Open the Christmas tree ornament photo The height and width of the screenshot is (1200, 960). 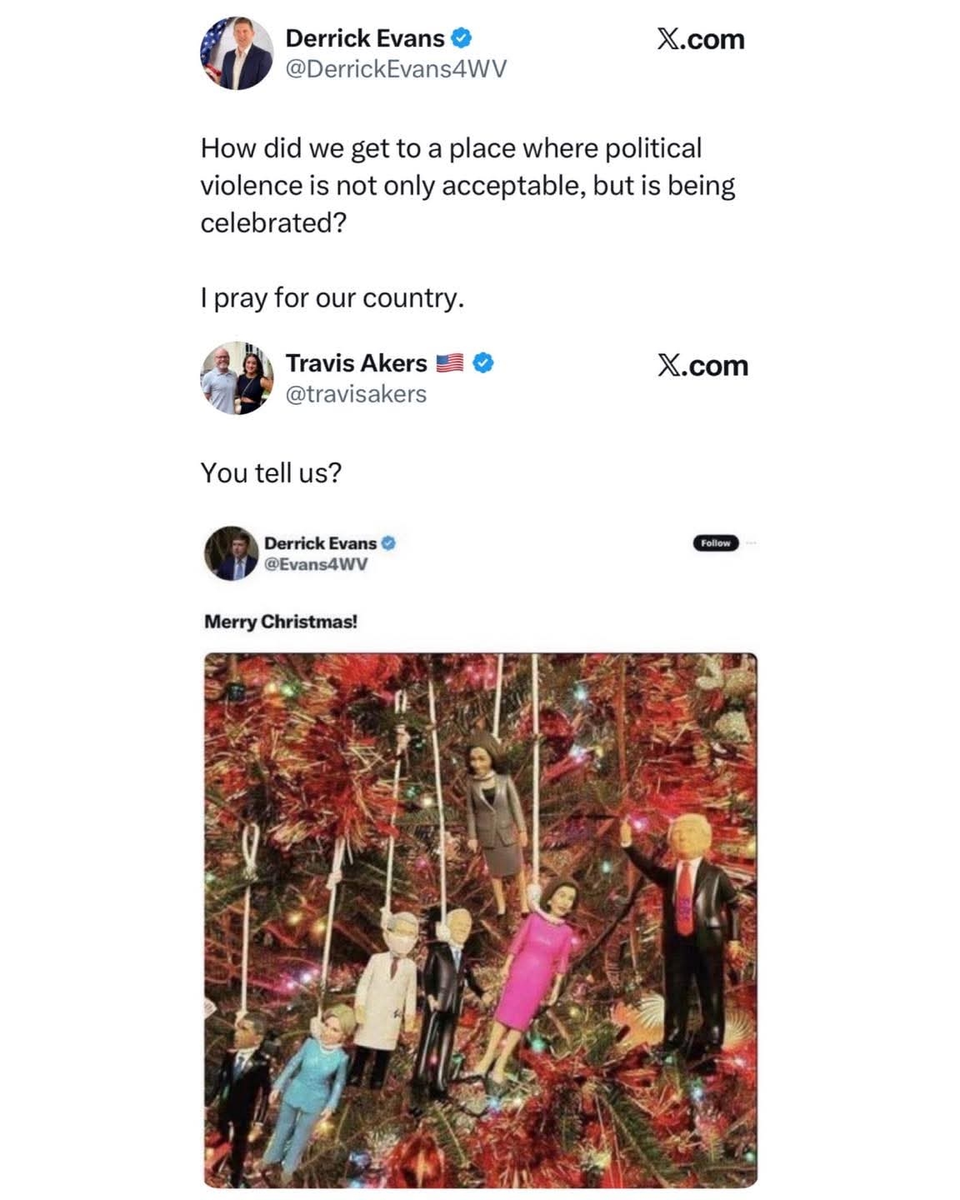[480, 919]
